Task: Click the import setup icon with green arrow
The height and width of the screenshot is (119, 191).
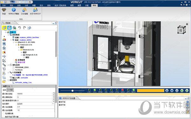Action: [x=14, y=28]
